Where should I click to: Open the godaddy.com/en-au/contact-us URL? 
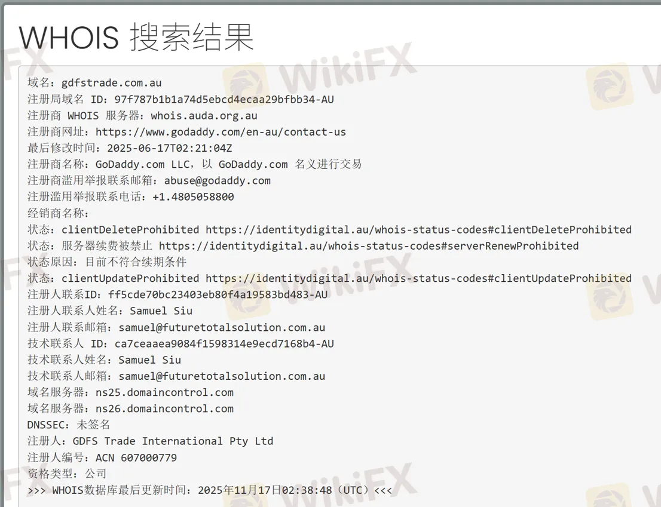(221, 132)
